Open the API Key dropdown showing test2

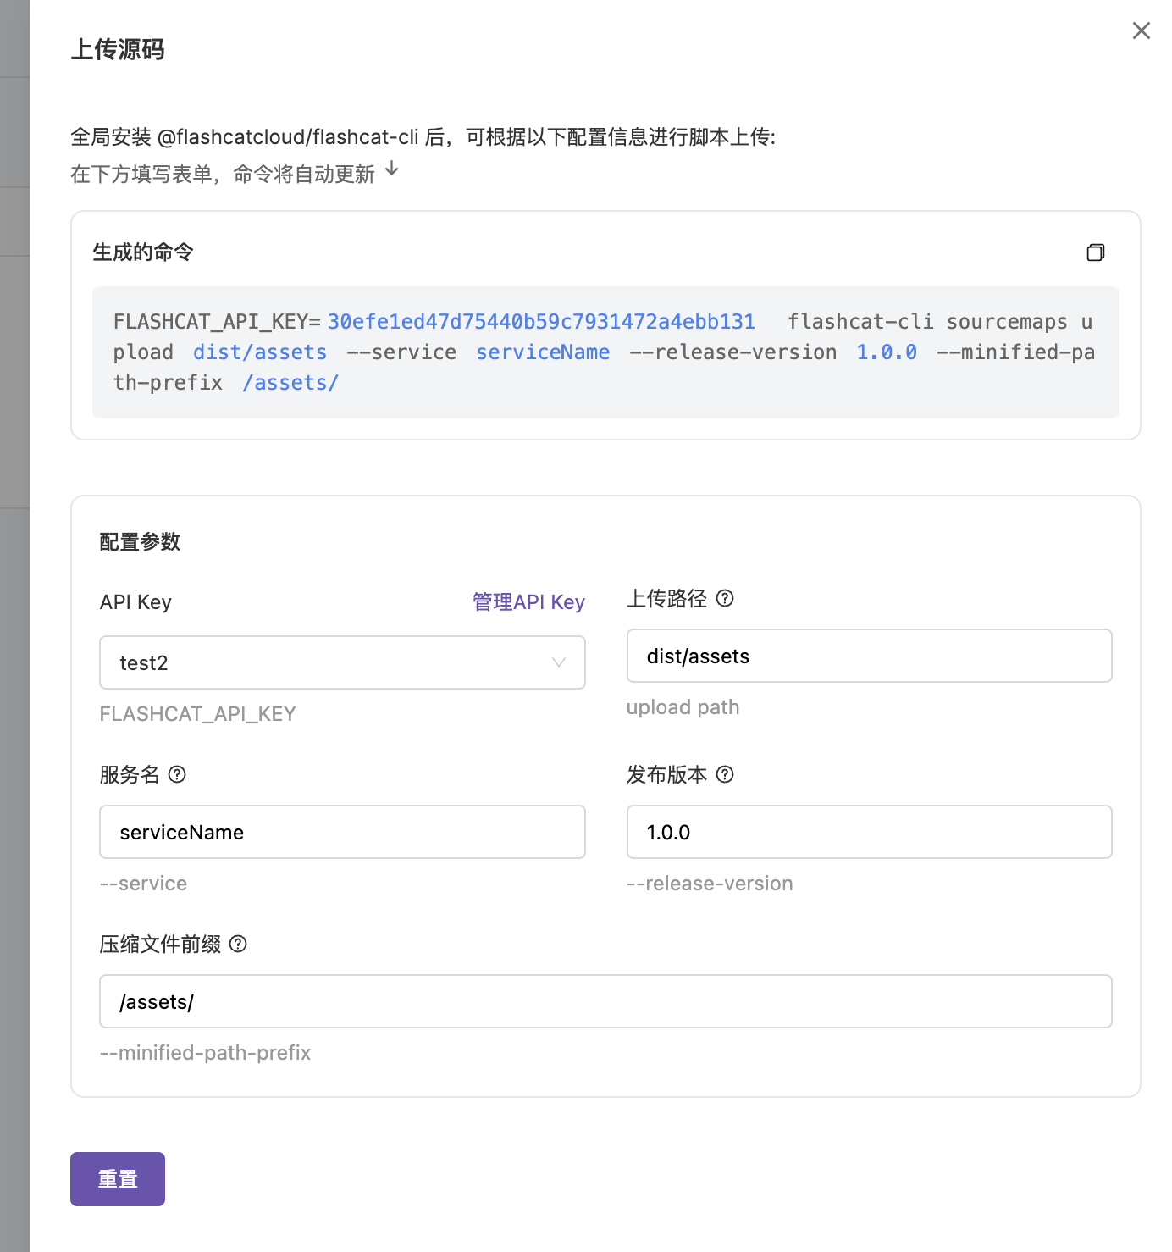(x=342, y=662)
